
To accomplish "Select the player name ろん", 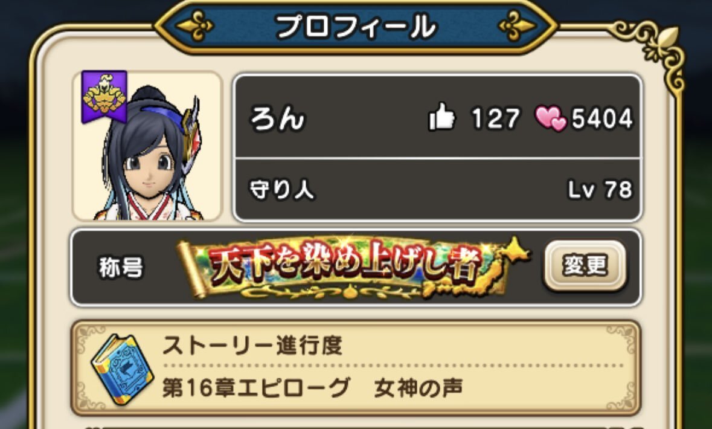I will point(277,118).
